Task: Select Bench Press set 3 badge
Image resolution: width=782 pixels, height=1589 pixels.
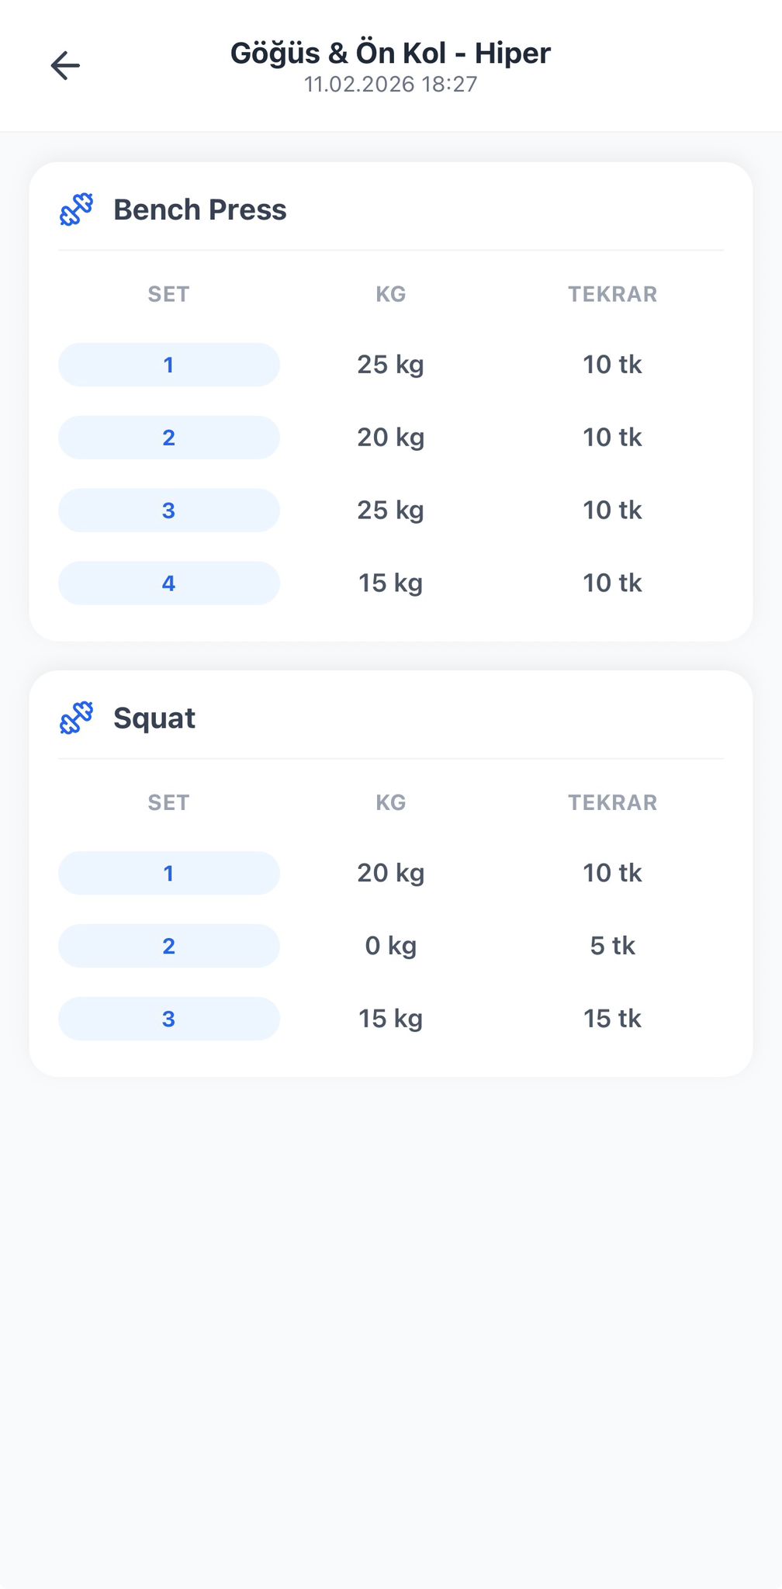Action: click(x=168, y=511)
